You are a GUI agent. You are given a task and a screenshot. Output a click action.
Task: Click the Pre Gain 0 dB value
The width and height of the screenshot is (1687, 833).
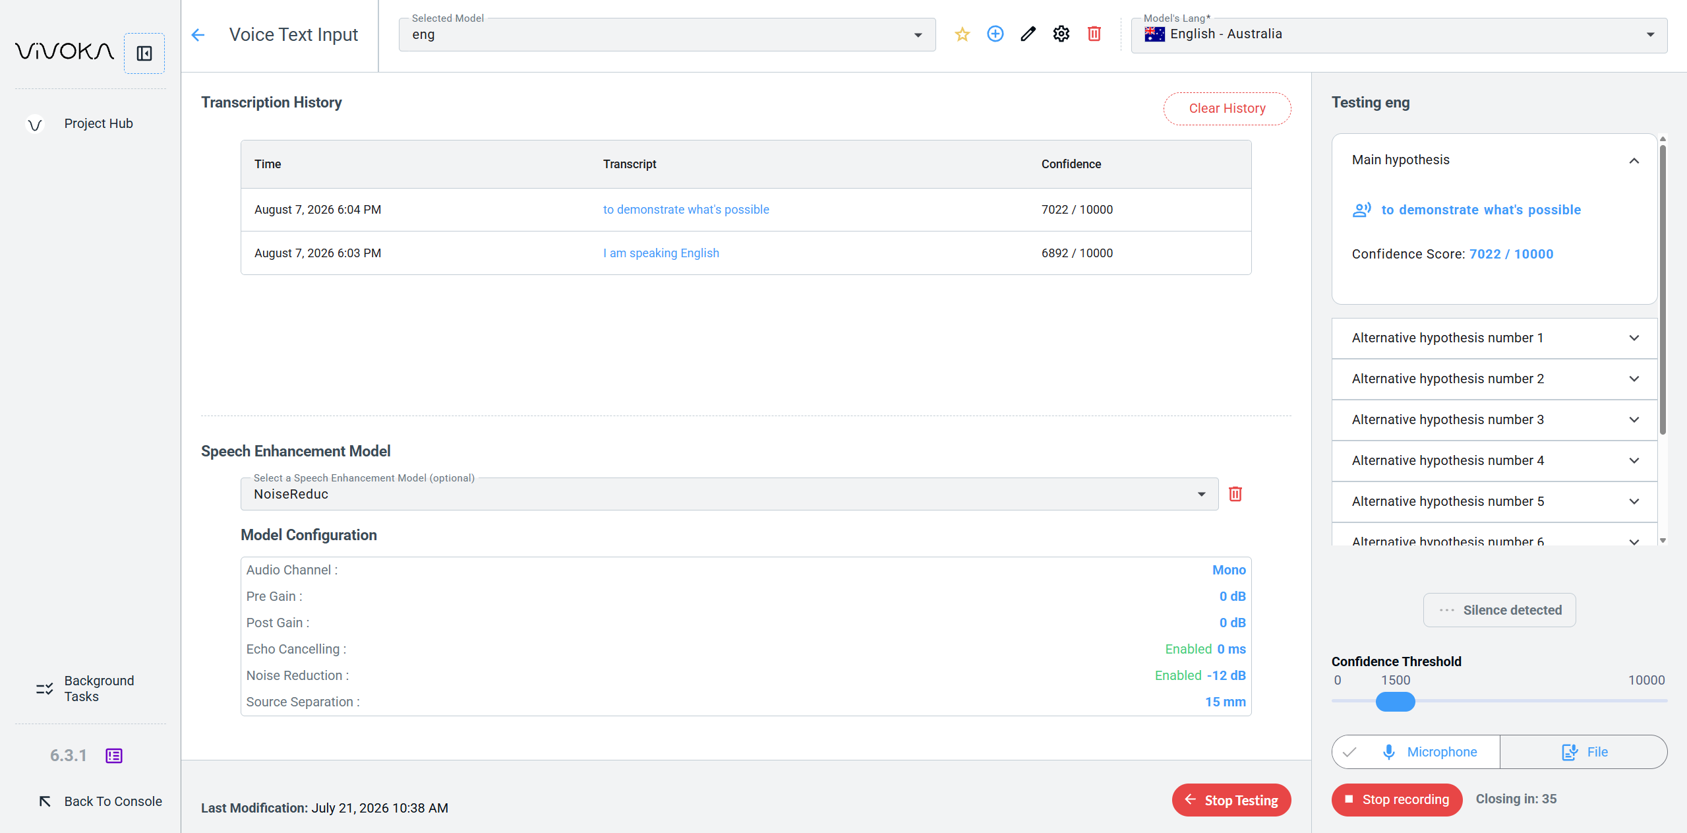click(1232, 597)
